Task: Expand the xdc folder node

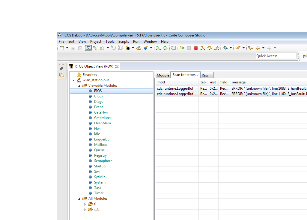Action: (85, 210)
